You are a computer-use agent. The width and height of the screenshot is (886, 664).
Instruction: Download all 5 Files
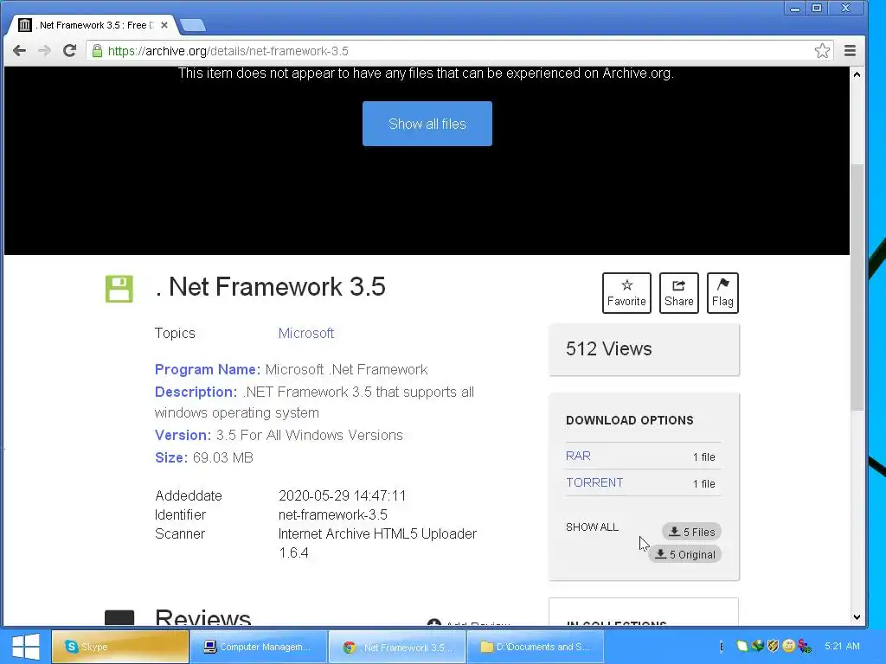[x=691, y=532]
